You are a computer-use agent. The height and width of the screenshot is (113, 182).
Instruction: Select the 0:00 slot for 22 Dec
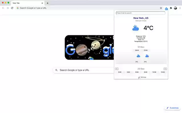(x=120, y=72)
